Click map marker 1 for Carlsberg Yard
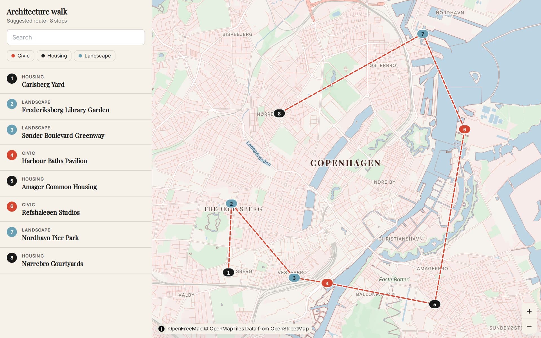Screen dimensions: 541x338 point(229,272)
